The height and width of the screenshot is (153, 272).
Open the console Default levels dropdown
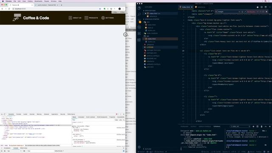click(x=59, y=151)
